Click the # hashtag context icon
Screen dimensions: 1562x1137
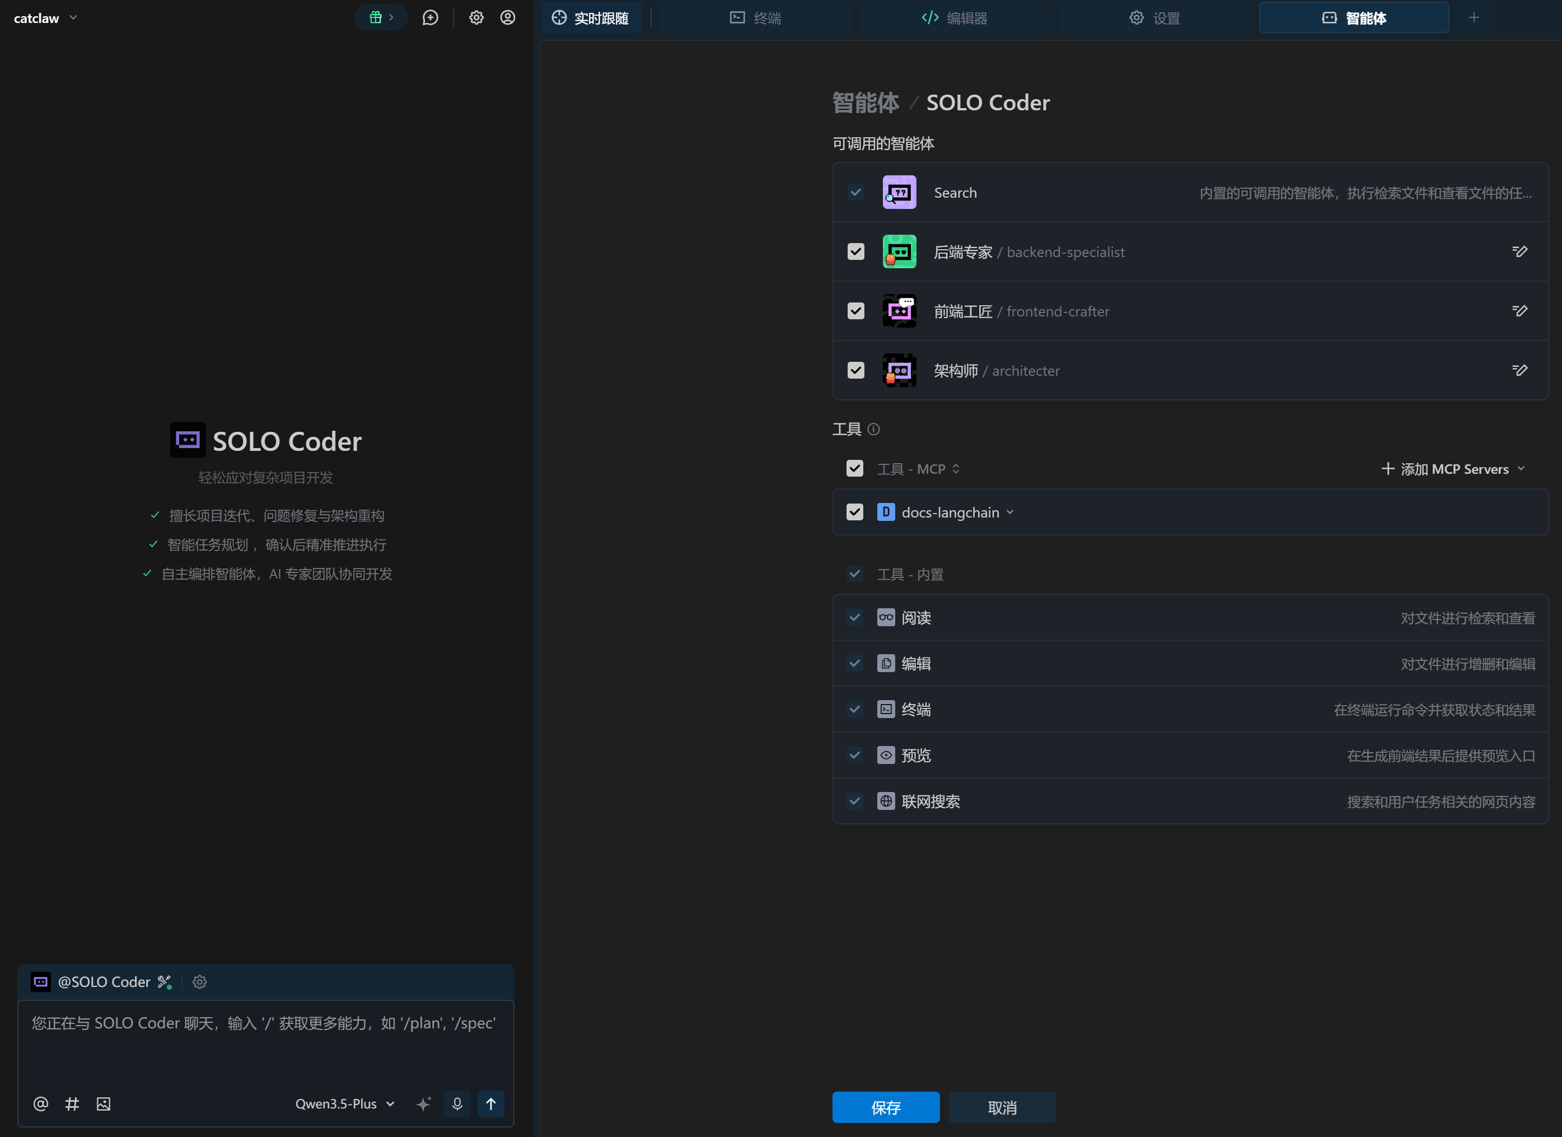(72, 1104)
